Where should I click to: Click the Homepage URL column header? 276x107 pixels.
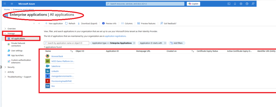click(143, 51)
